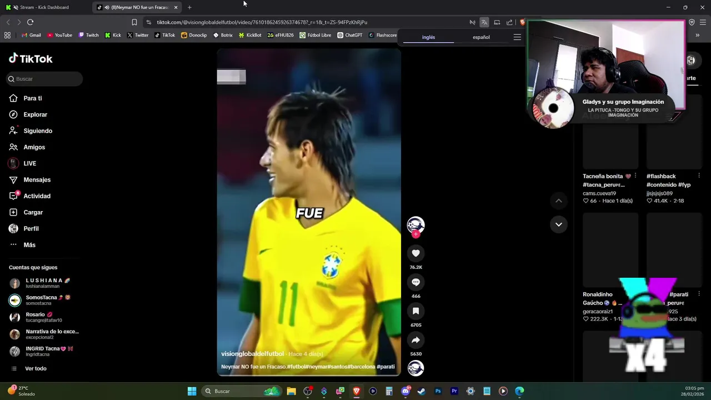Save the video using the bookmark icon

tap(415, 311)
